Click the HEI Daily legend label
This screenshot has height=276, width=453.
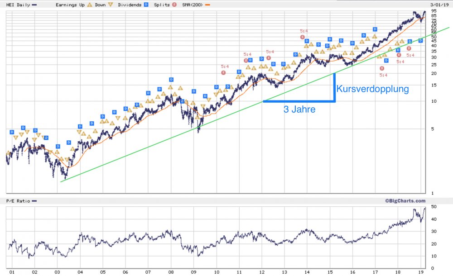click(18, 5)
